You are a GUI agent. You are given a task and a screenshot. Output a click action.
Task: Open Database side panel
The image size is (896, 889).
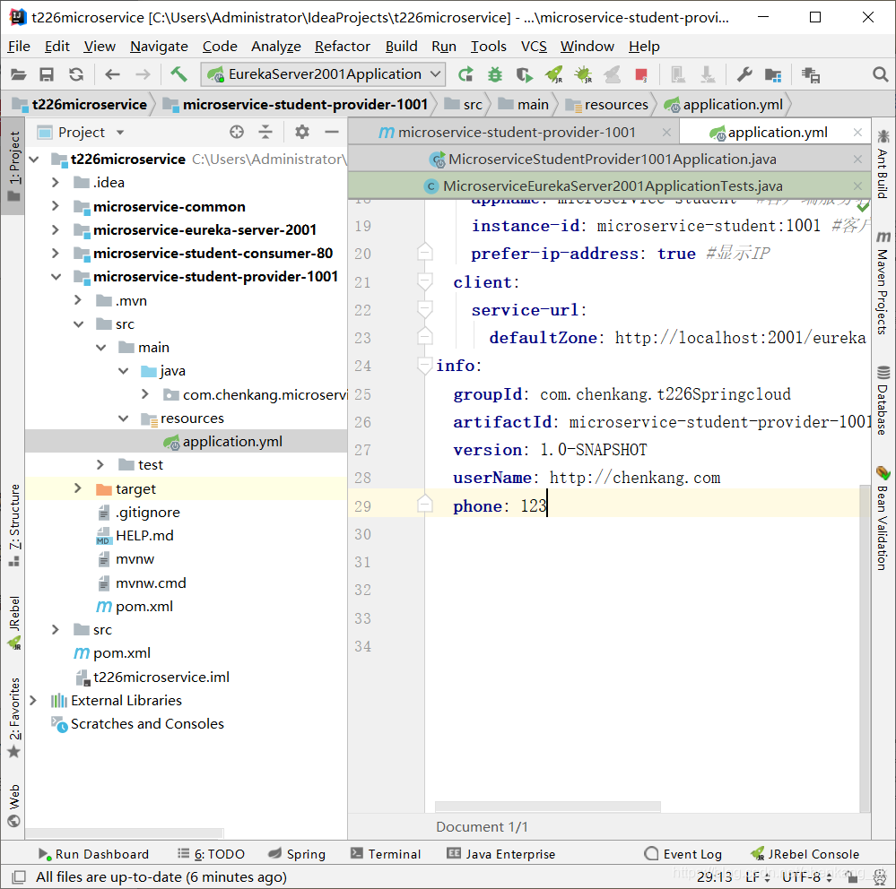click(883, 401)
